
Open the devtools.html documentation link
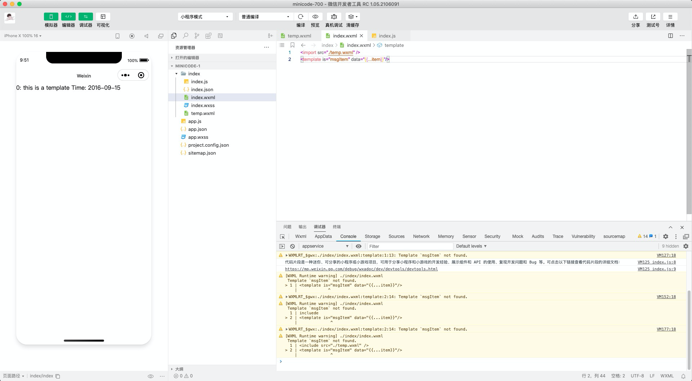tap(361, 269)
